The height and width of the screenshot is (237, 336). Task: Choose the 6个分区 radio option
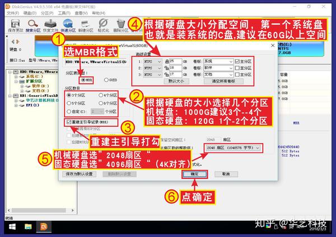[101, 103]
